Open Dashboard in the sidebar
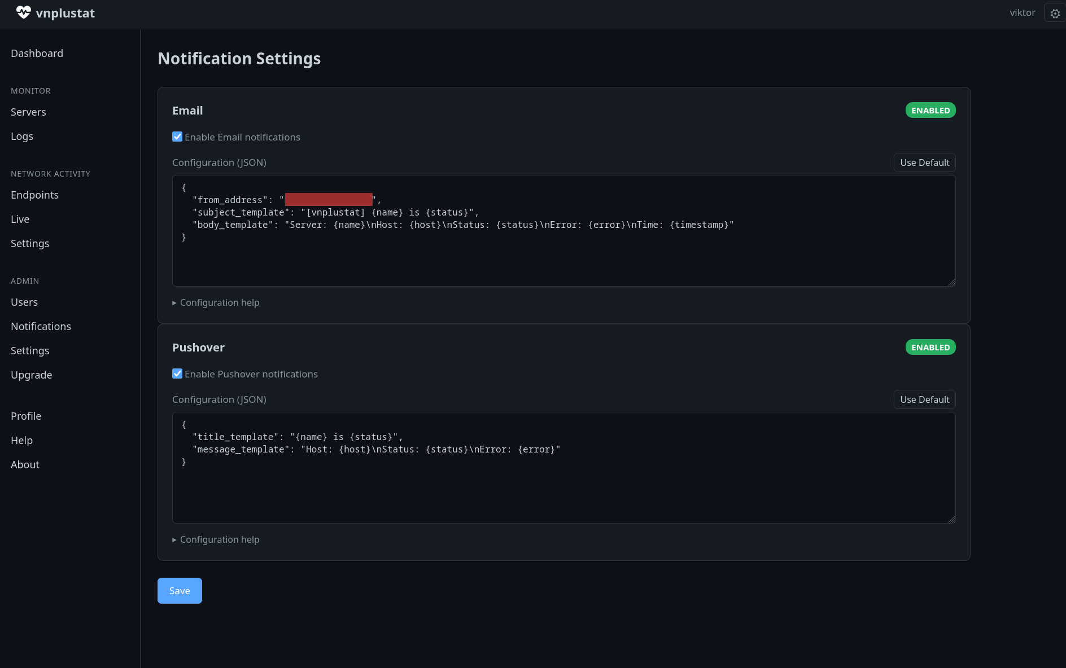This screenshot has height=668, width=1066. click(37, 53)
